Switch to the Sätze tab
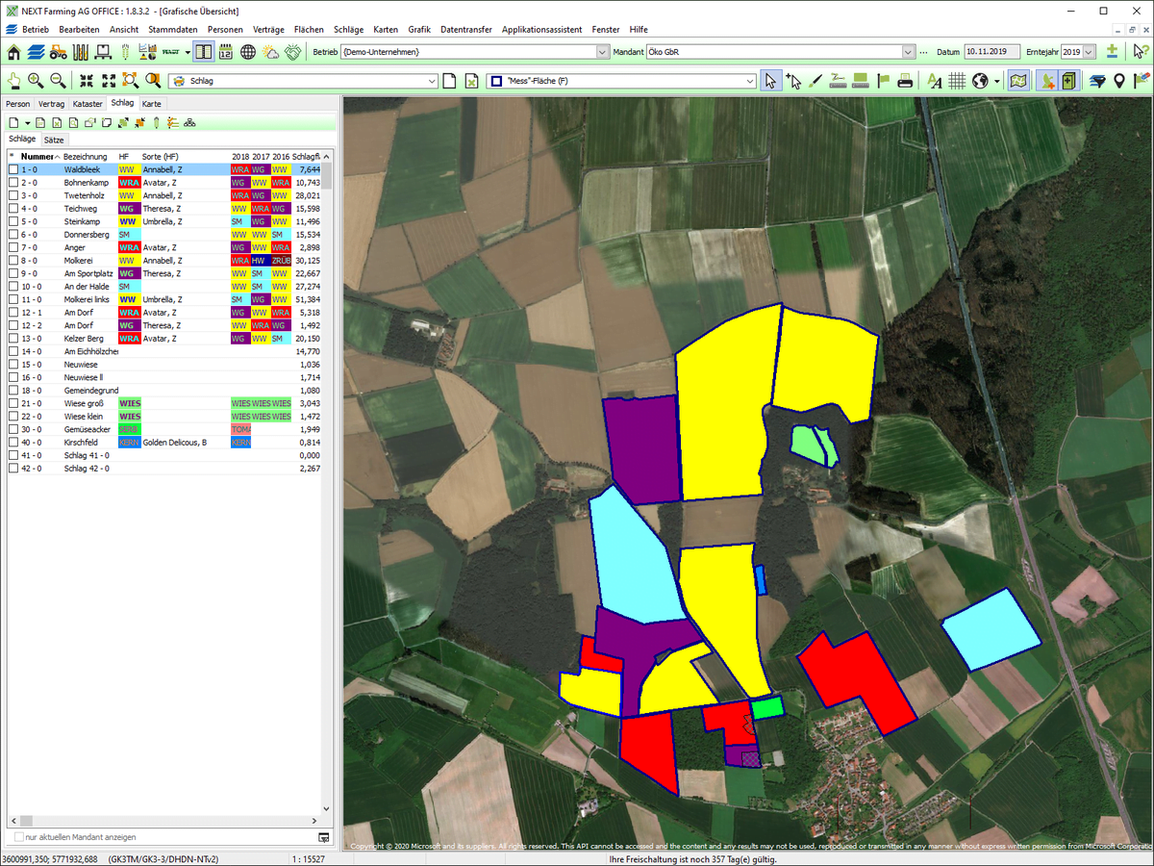Viewport: 1154px width, 866px height. pyautogui.click(x=54, y=139)
